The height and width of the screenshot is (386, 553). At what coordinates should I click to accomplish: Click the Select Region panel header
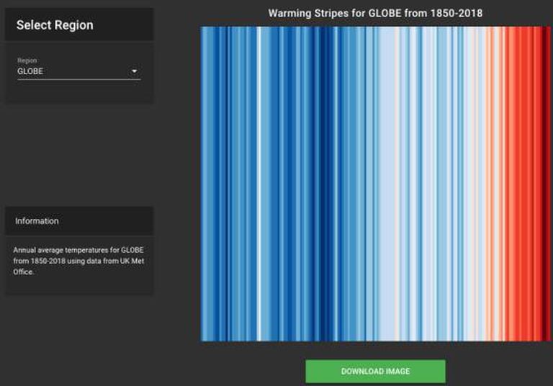click(x=78, y=25)
